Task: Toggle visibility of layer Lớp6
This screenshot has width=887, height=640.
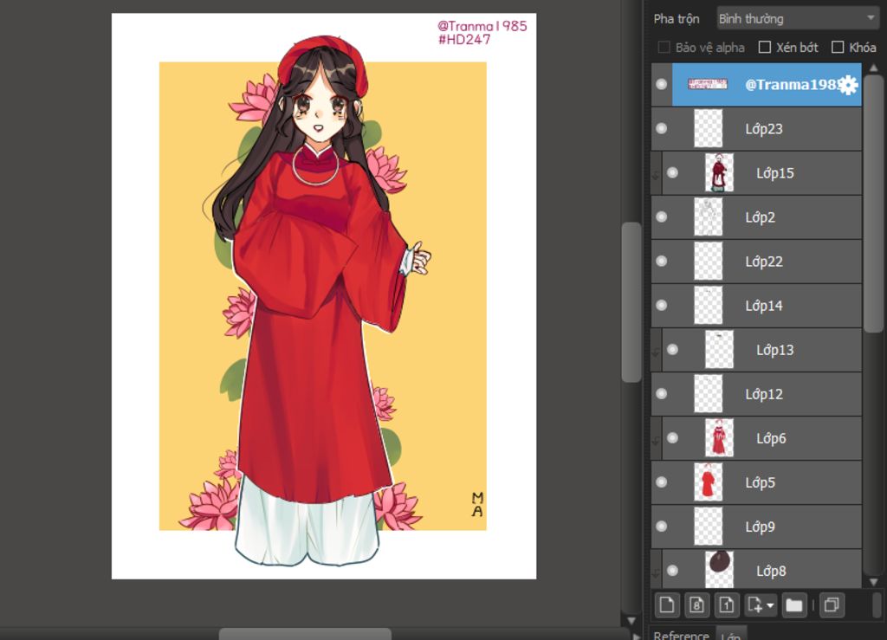Action: (672, 437)
